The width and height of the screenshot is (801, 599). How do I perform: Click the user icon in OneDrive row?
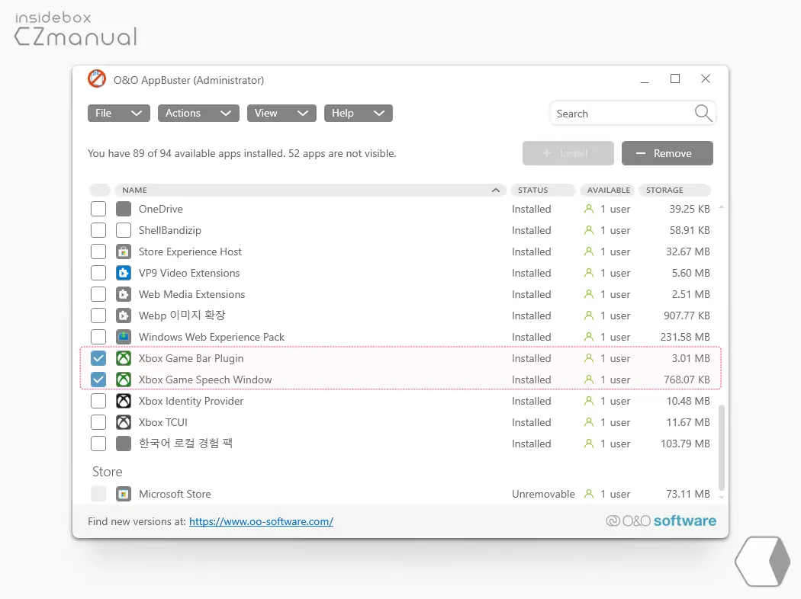pos(589,209)
